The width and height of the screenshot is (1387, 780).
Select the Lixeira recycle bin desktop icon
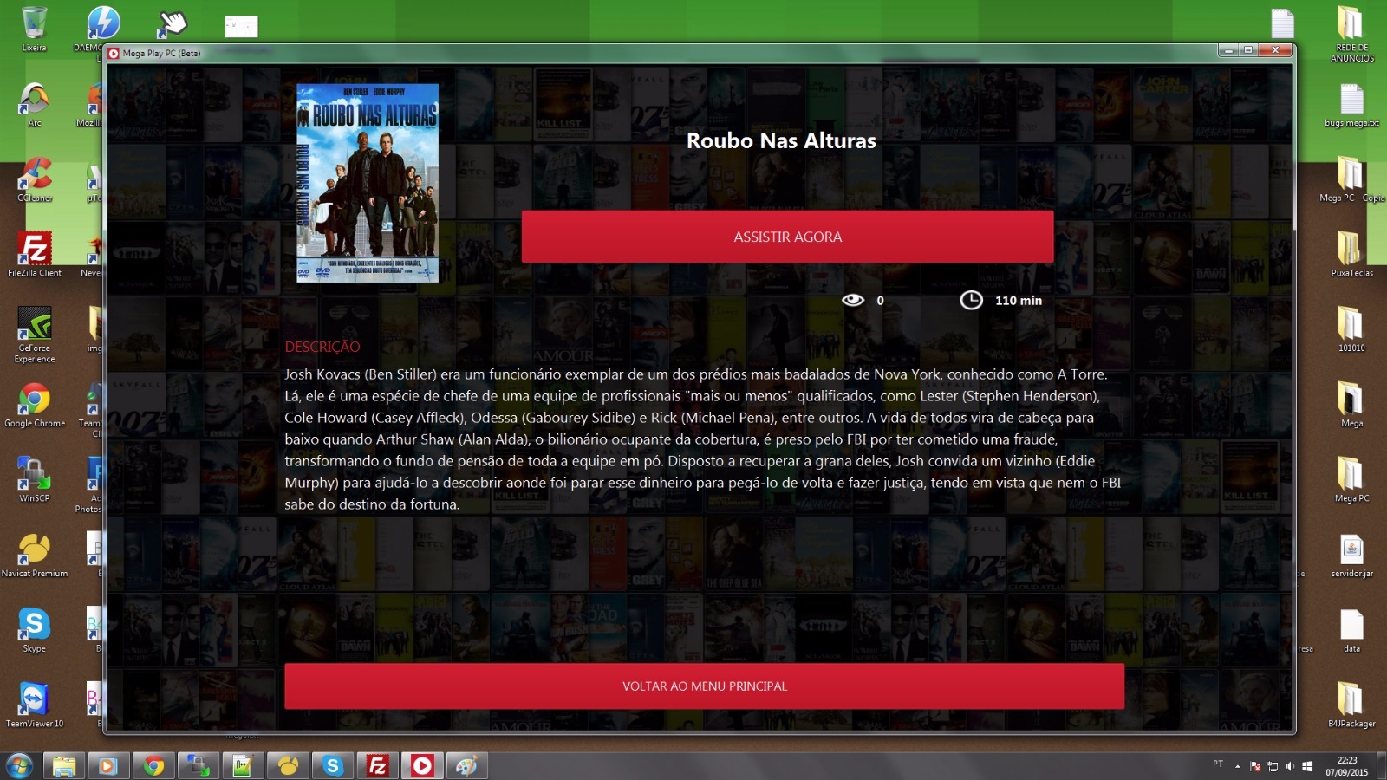tap(35, 29)
